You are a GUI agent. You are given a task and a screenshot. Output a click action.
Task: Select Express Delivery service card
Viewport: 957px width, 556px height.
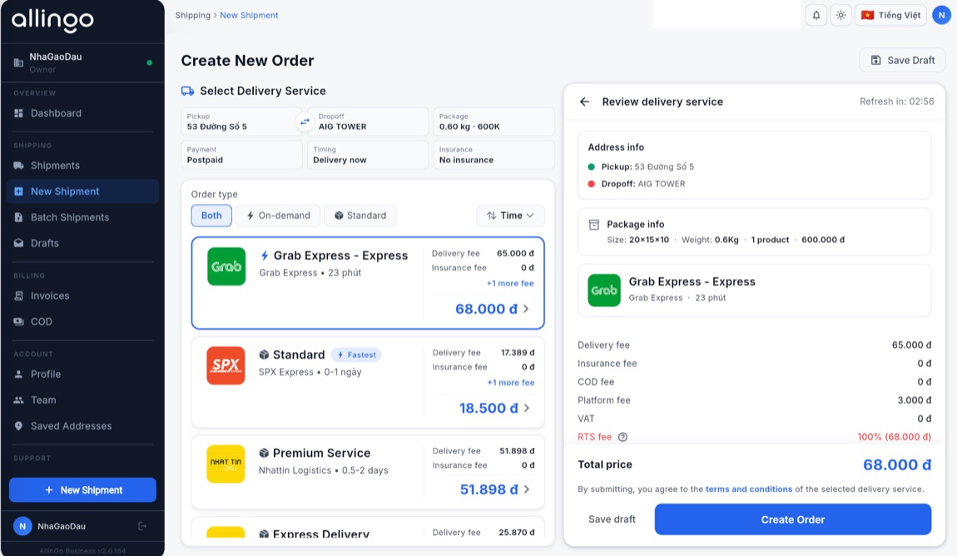point(368,528)
